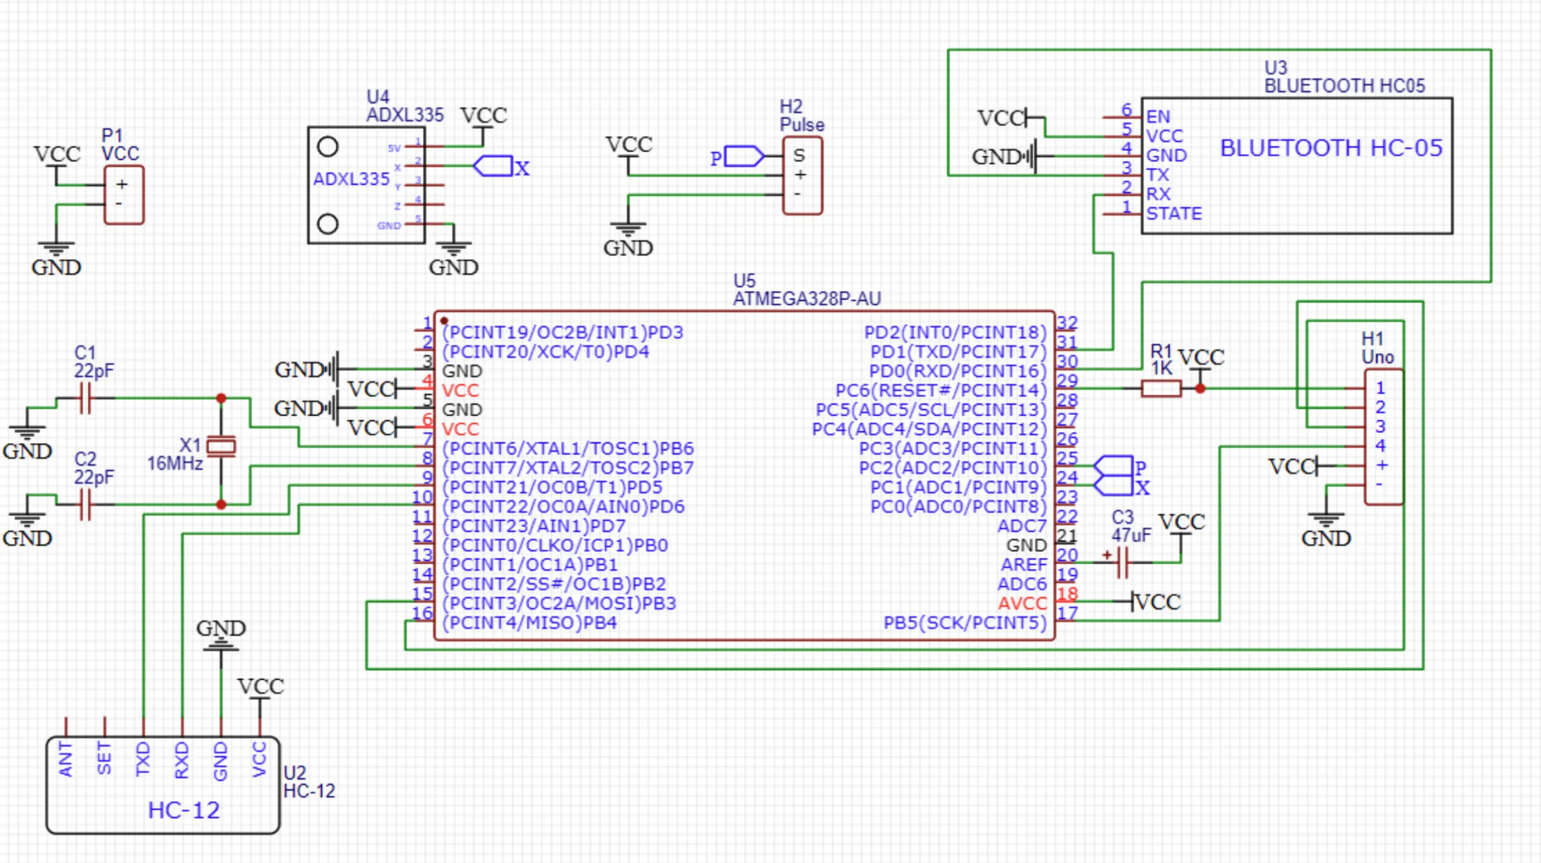
Task: Click the R1 1K resistor symbol
Action: 1161,389
